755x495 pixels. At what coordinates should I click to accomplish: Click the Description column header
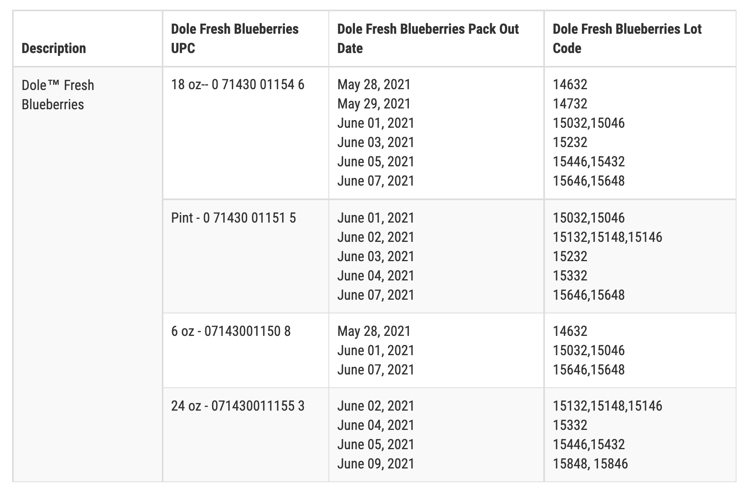(x=54, y=48)
